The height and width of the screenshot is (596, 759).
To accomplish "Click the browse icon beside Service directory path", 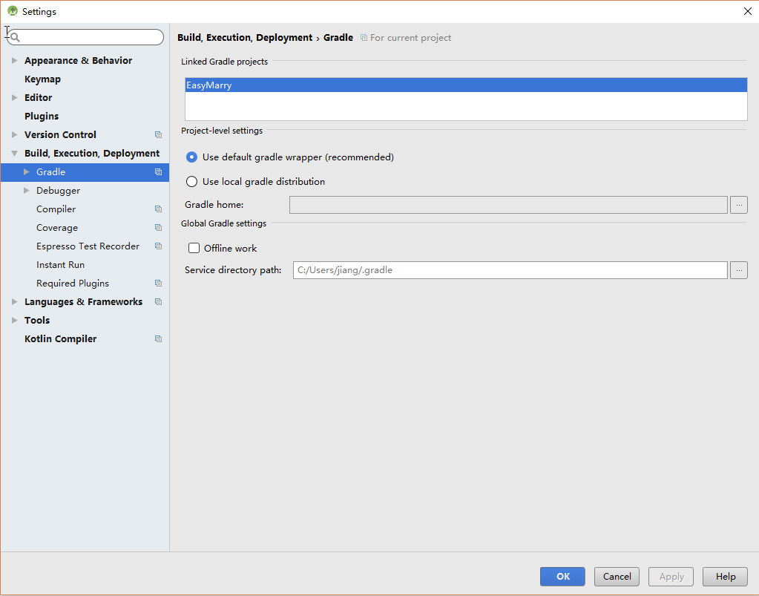I will click(x=738, y=269).
